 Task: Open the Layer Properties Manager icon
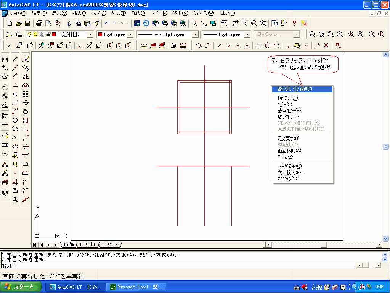point(9,34)
